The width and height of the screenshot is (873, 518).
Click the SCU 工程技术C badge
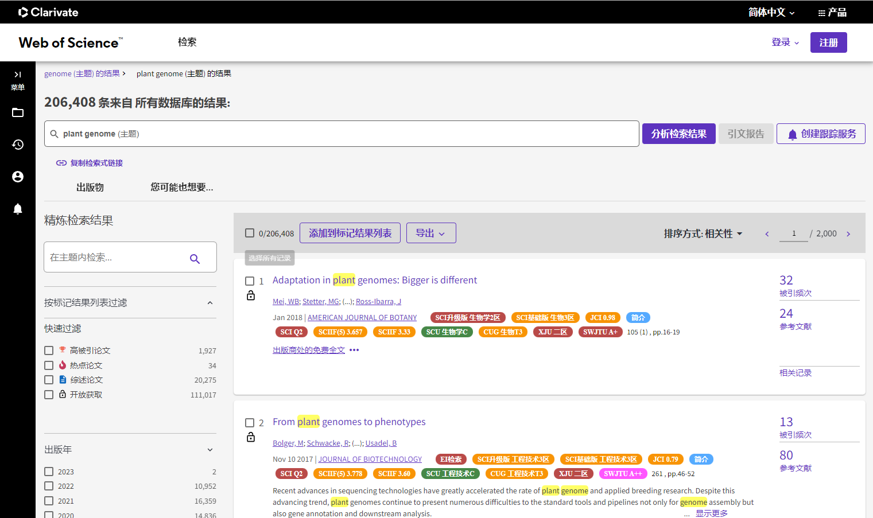(451, 474)
